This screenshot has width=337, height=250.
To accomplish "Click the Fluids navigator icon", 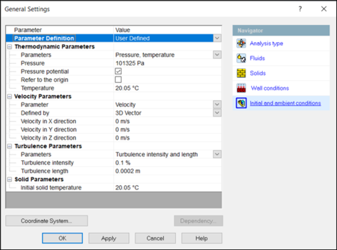I will (x=241, y=58).
